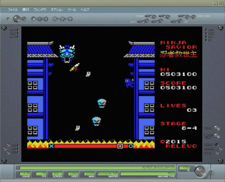Click the Pause emulation button
This screenshot has height=182, width=225.
(x=40, y=19)
